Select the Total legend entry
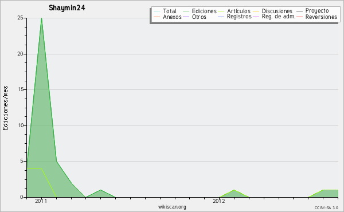The width and height of the screenshot is (344, 212). click(169, 11)
